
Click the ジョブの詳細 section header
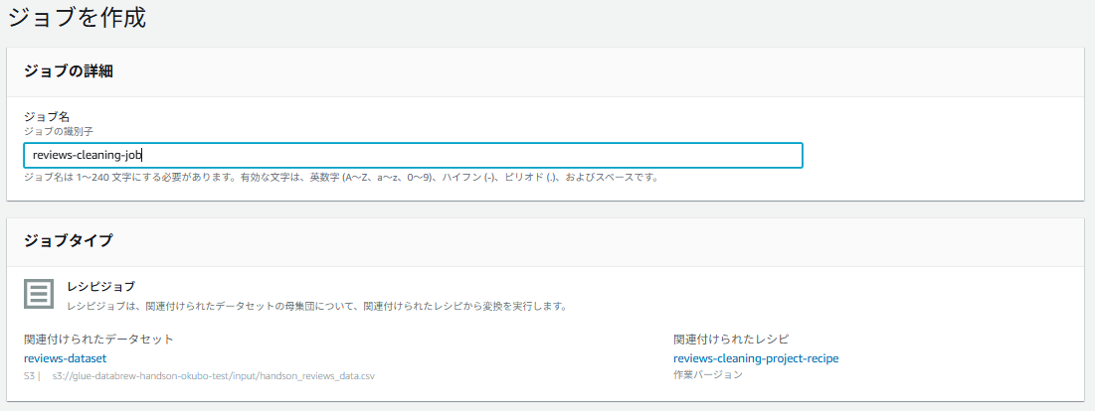pos(70,71)
